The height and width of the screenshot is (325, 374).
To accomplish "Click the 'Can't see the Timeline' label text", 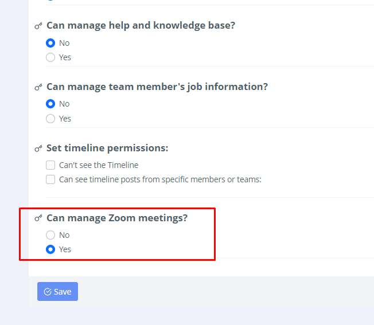I will pyautogui.click(x=99, y=165).
